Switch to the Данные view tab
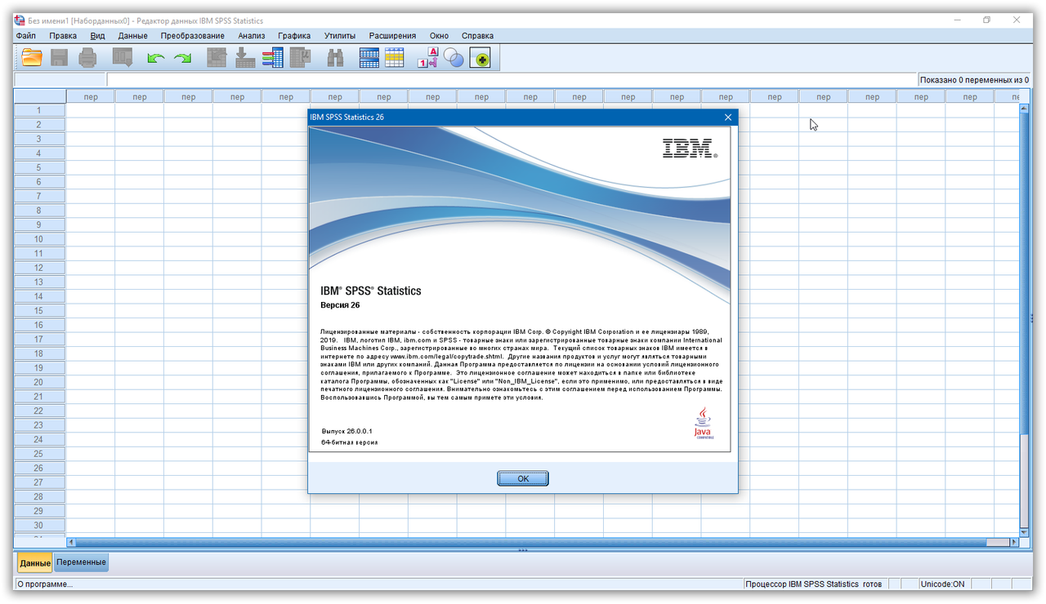Viewport: 1046px width, 604px height. point(35,563)
